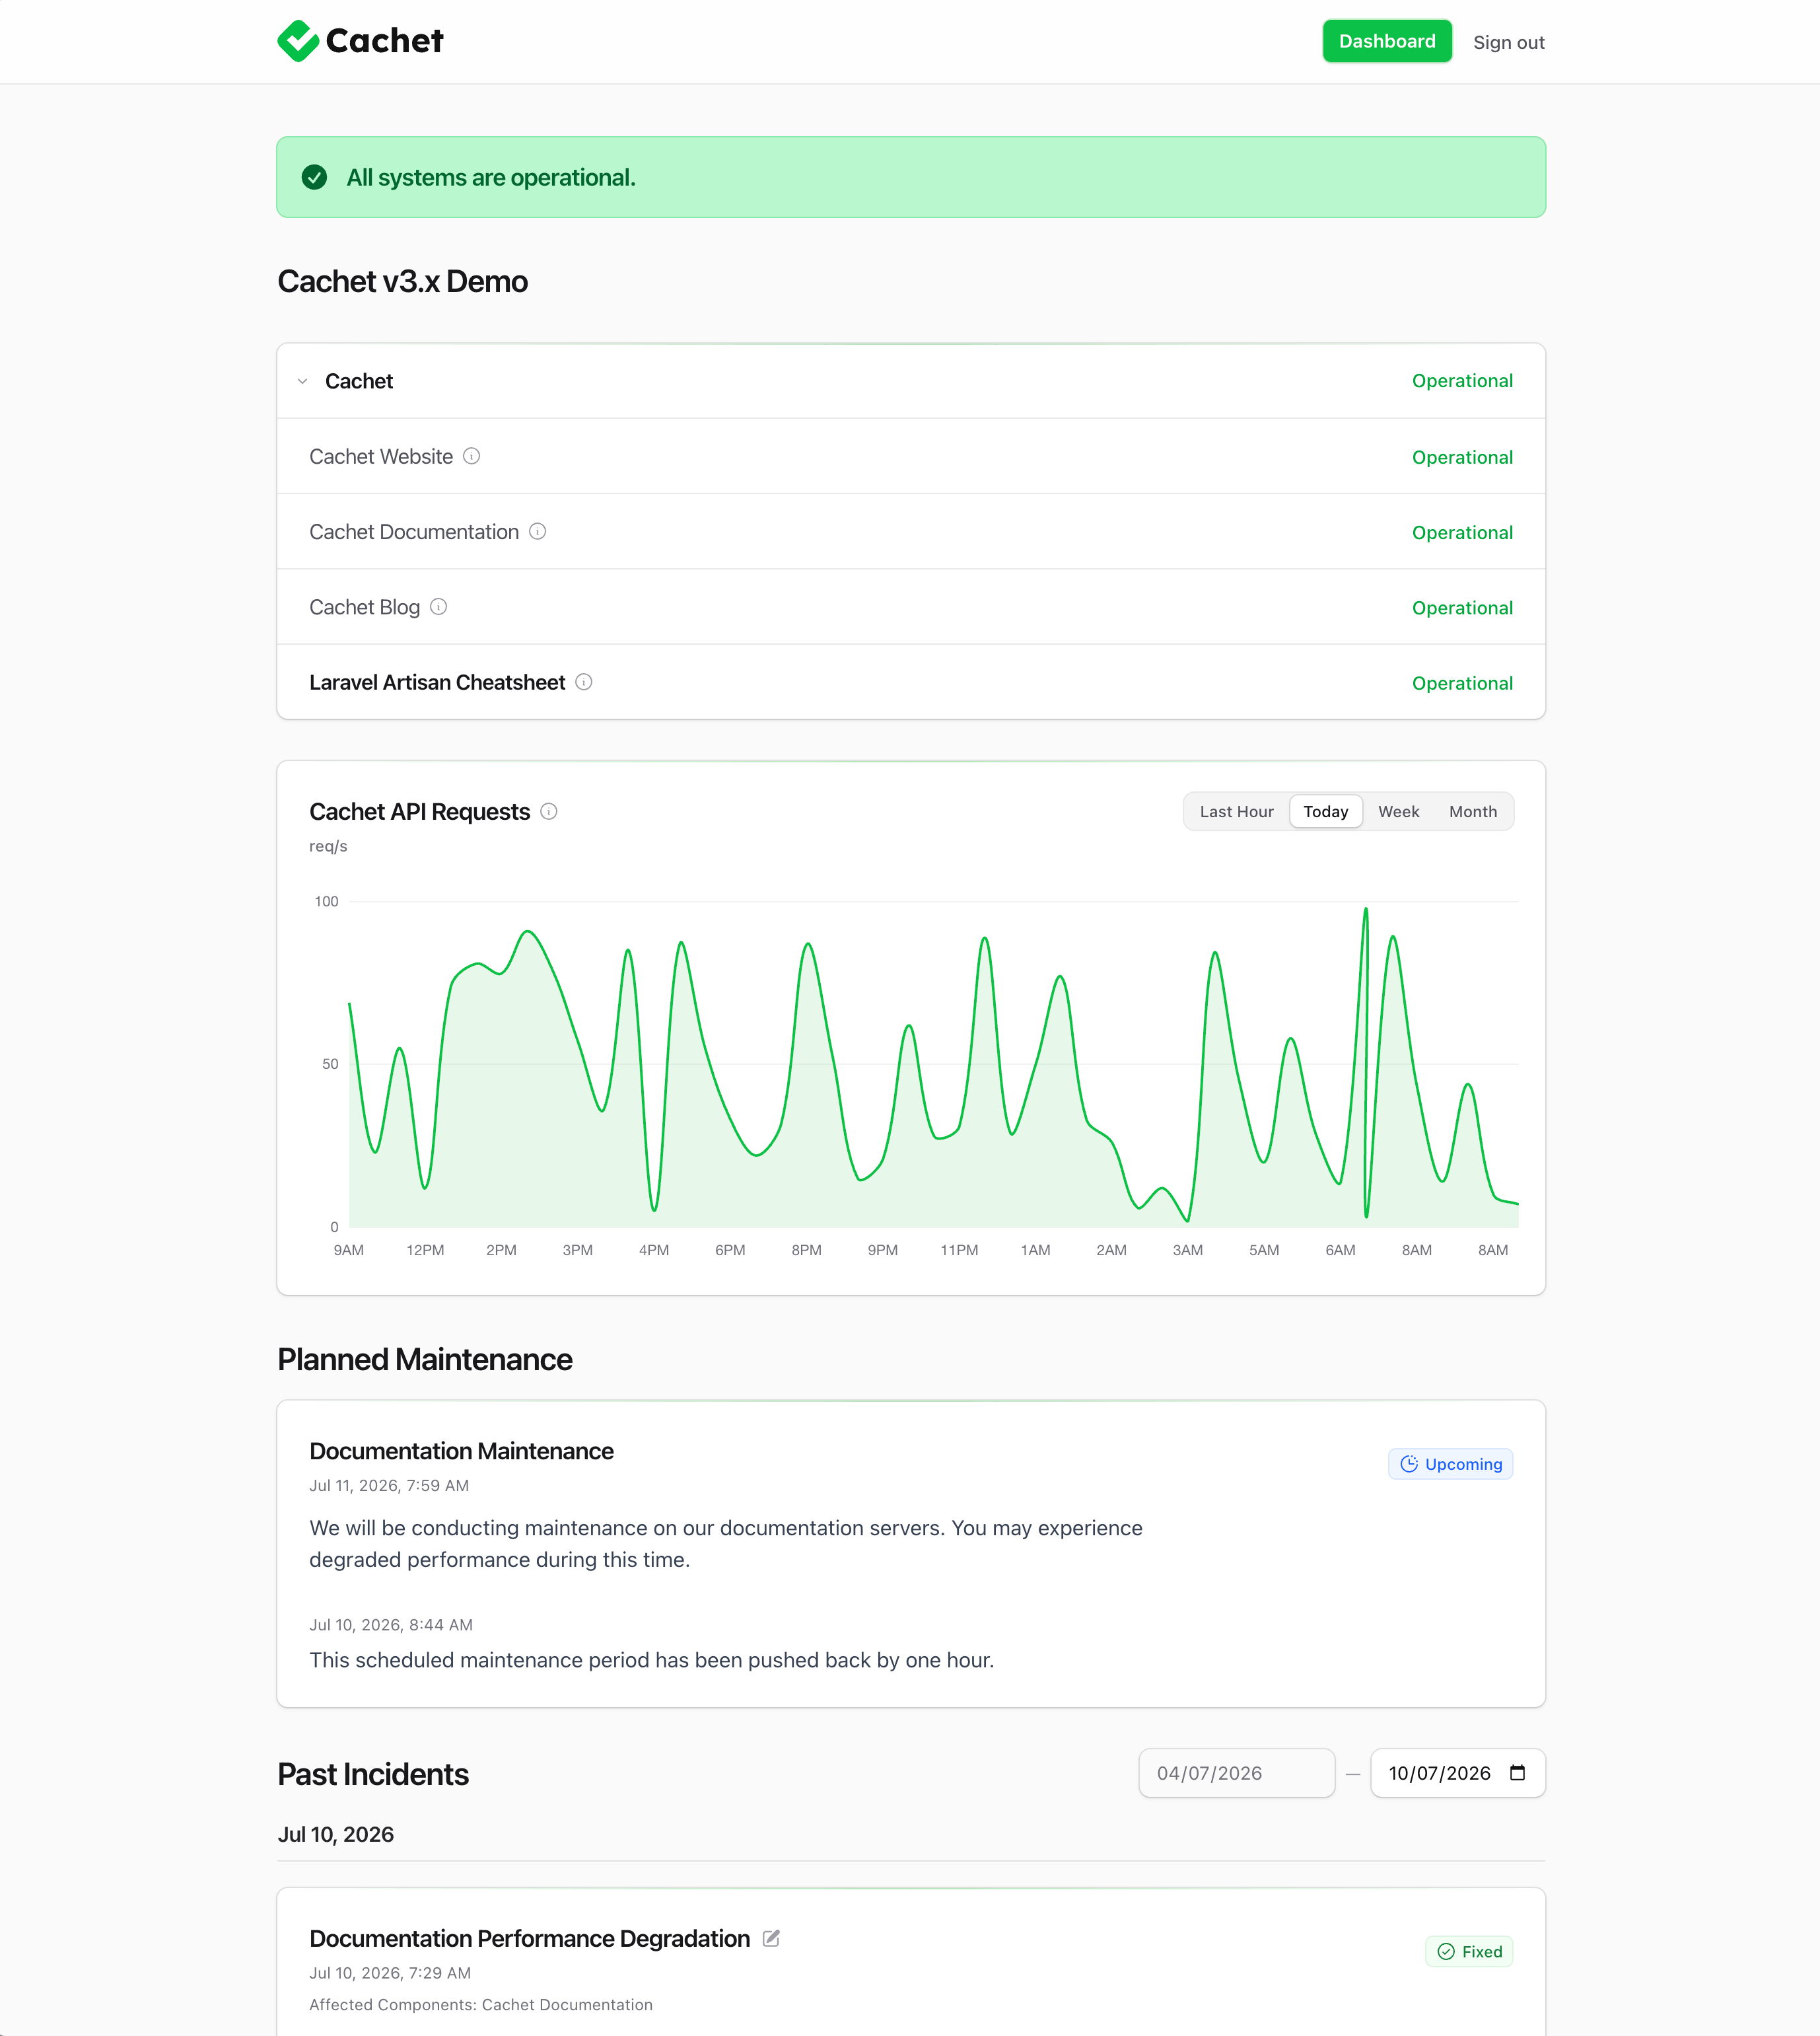Click the Cachet Documentation component name
The width and height of the screenshot is (1820, 2036).
tap(414, 531)
